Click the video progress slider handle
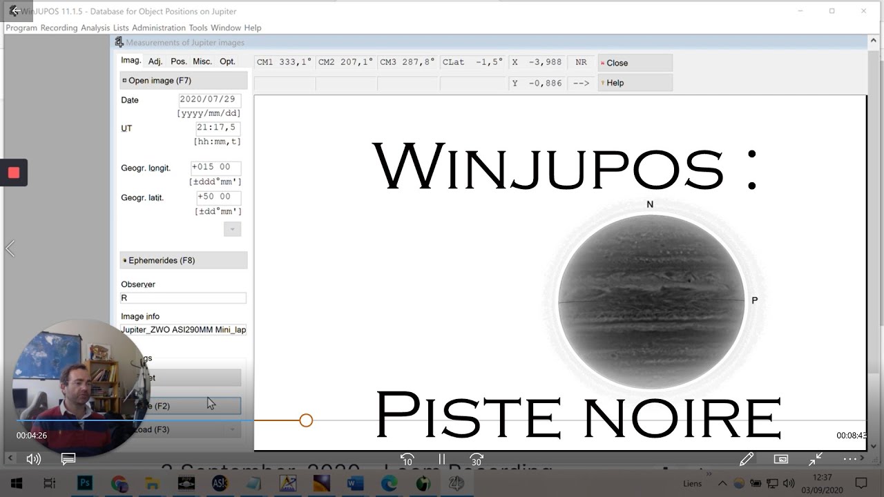The image size is (884, 497). coord(306,420)
